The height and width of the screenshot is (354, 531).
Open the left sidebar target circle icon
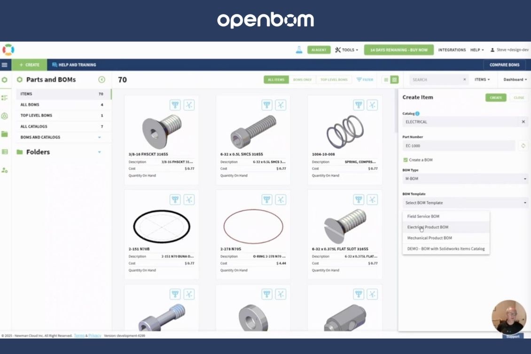coord(5,116)
